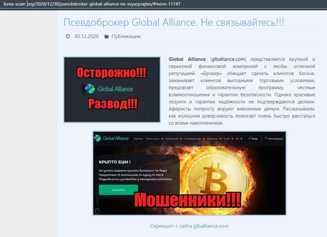The width and height of the screenshot is (327, 237).
Task: Click bold Global Alliance text in paragraph
Action: pos(187,59)
